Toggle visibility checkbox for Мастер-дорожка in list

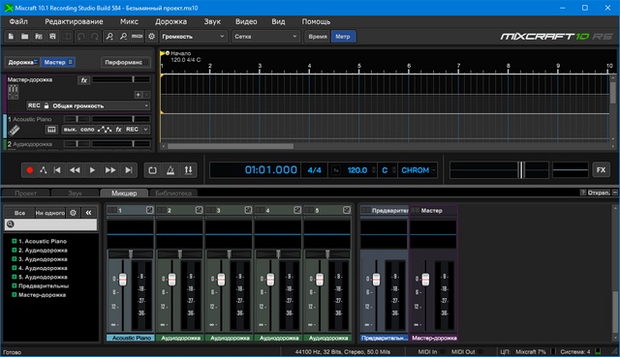point(15,295)
